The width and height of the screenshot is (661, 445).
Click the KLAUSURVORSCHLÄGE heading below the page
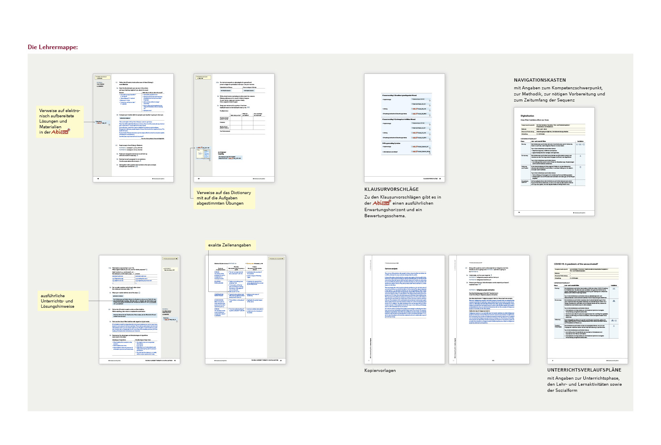tap(391, 189)
